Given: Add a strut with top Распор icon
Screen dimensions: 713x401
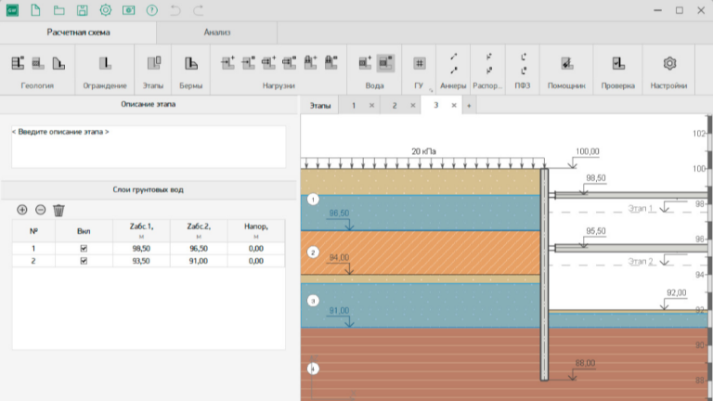Looking at the screenshot, I should click(489, 57).
